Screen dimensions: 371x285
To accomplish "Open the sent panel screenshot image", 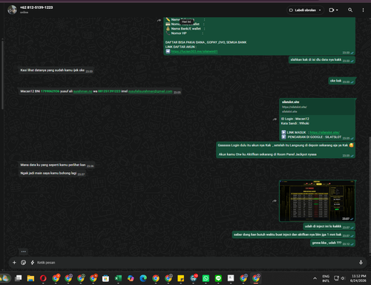I will pyautogui.click(x=317, y=200).
